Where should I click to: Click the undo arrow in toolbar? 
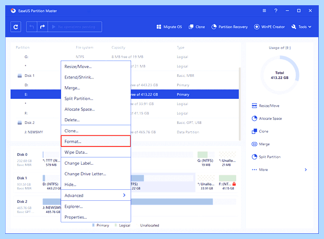(31, 27)
